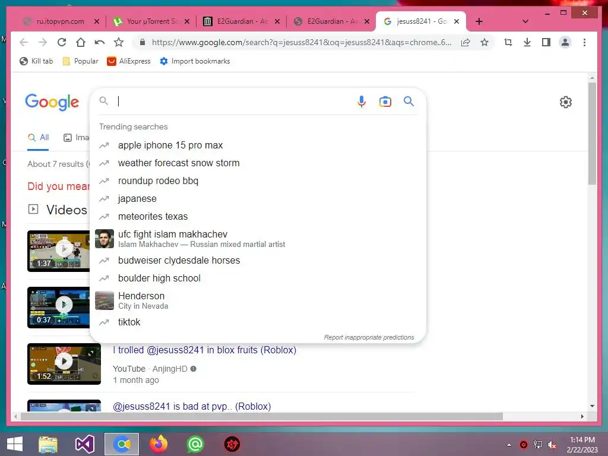The height and width of the screenshot is (456, 608).
Task: Click the browser forward arrow
Action: 43,42
